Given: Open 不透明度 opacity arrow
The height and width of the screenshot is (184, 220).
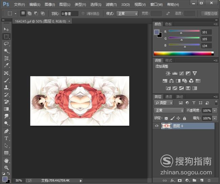Looking at the screenshot, I should [215, 111].
